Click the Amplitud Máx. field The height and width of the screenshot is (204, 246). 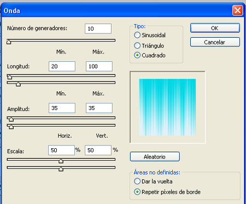click(99, 108)
